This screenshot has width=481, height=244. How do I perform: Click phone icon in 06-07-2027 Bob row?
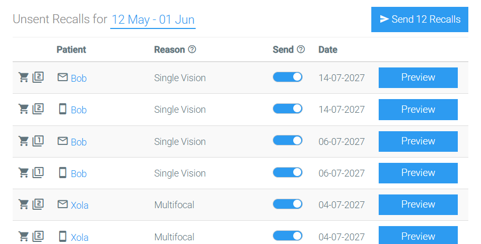coord(63,172)
